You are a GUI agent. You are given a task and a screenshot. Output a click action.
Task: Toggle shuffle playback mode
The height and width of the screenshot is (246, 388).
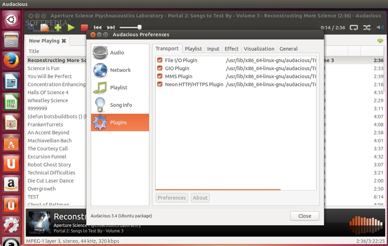click(x=367, y=28)
